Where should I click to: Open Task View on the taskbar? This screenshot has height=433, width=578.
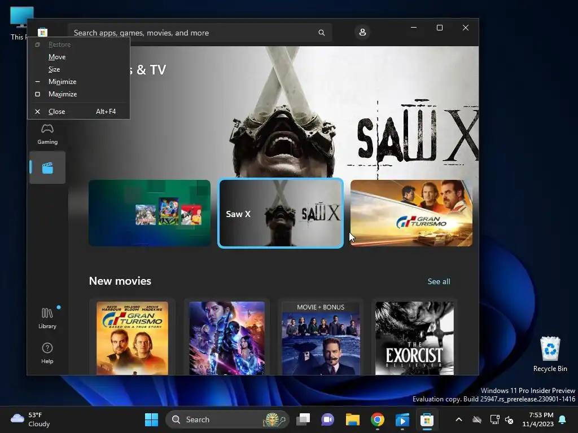pos(304,419)
